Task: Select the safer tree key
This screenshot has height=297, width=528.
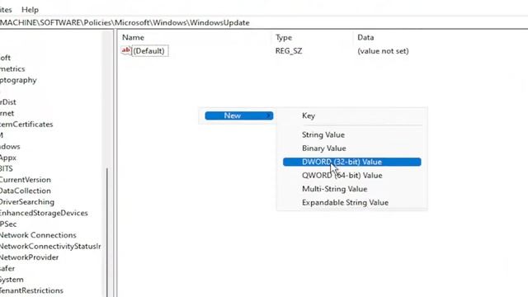Action: click(x=7, y=268)
